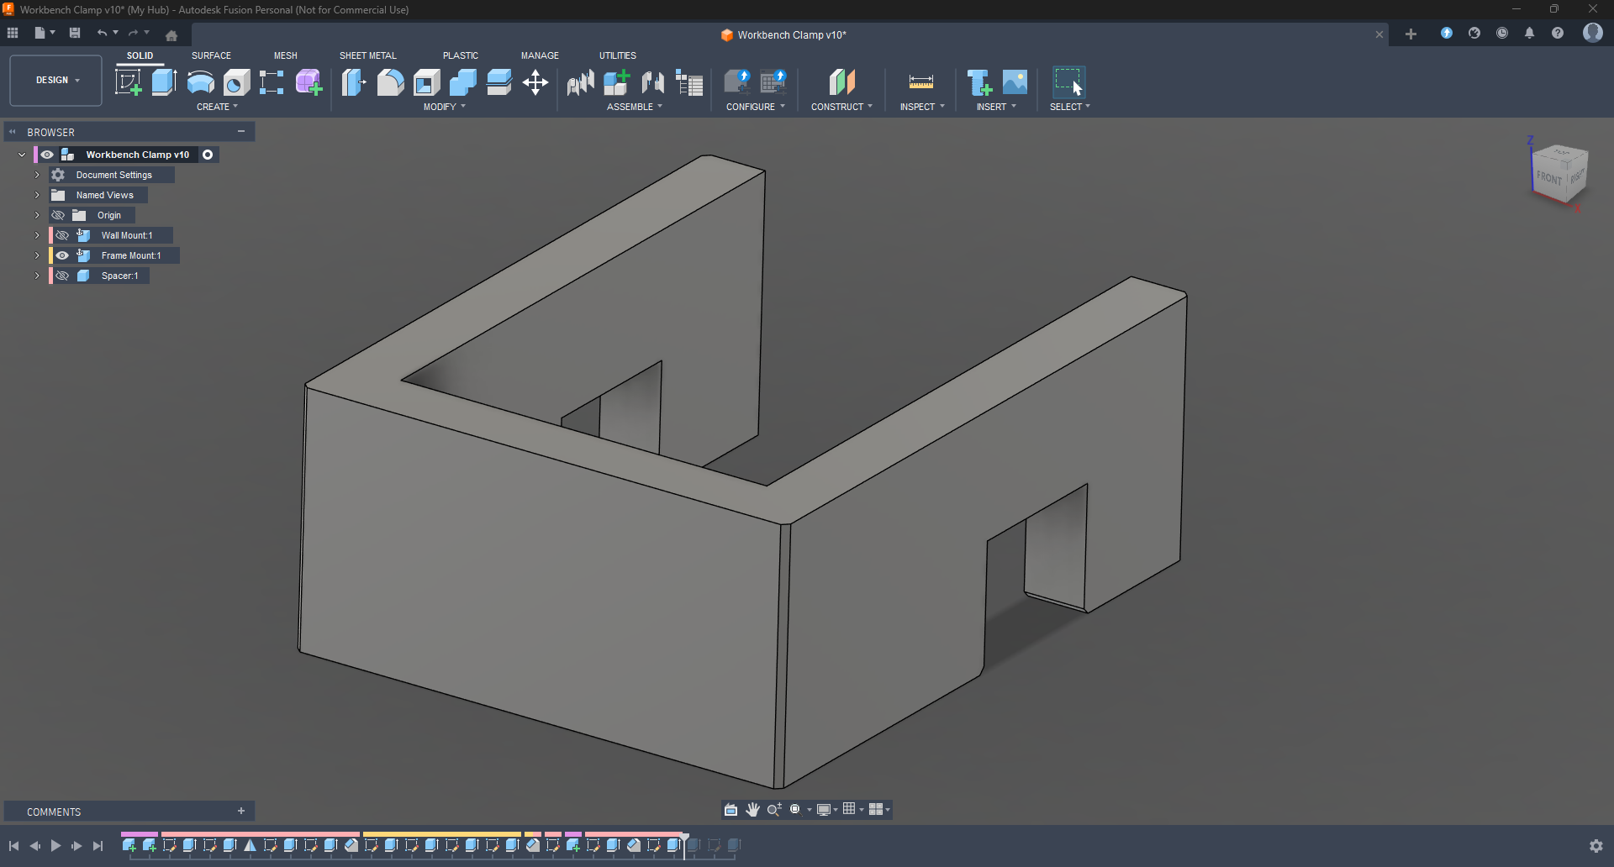This screenshot has width=1614, height=867.
Task: Select the Combine tool
Action: coord(463,82)
